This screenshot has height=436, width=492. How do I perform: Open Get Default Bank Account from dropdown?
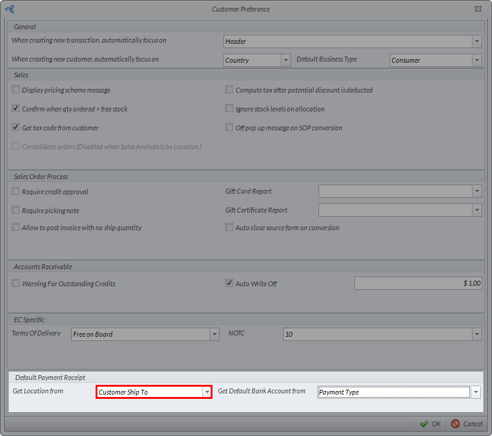tap(476, 392)
